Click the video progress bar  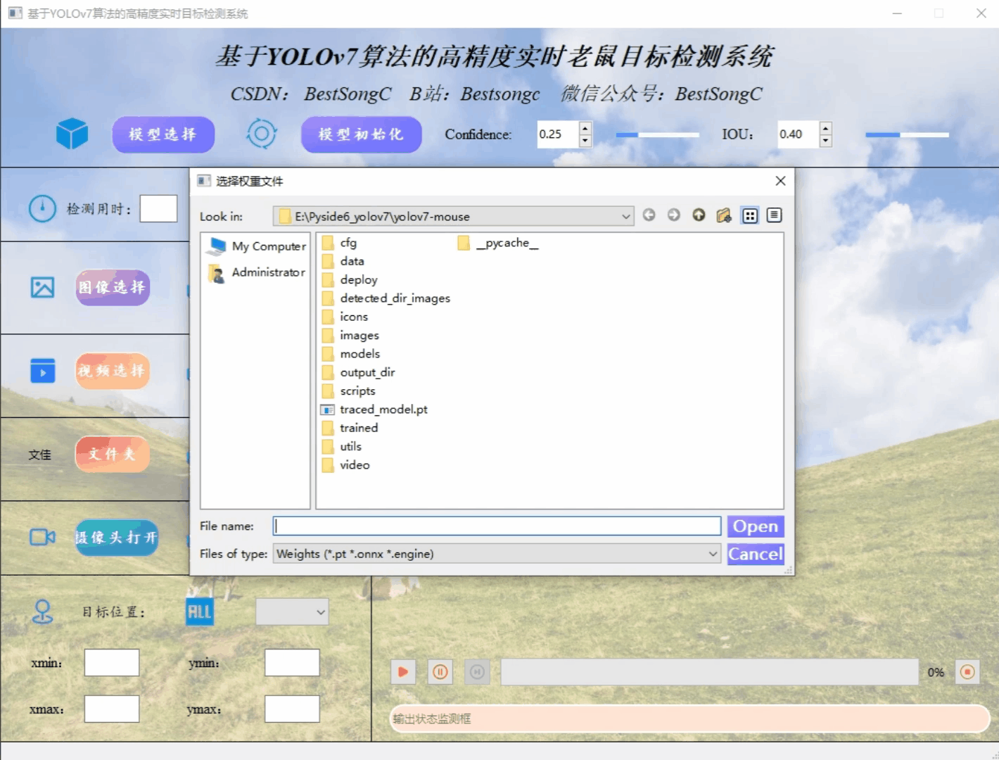pyautogui.click(x=709, y=672)
